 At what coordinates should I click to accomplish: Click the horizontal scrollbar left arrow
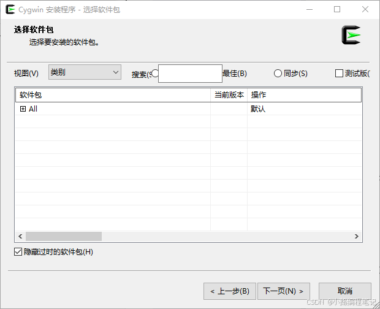click(20, 236)
